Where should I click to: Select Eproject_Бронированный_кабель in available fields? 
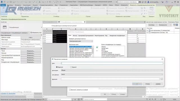[x=79, y=50]
